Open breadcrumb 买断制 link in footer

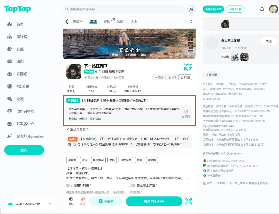tap(221, 183)
